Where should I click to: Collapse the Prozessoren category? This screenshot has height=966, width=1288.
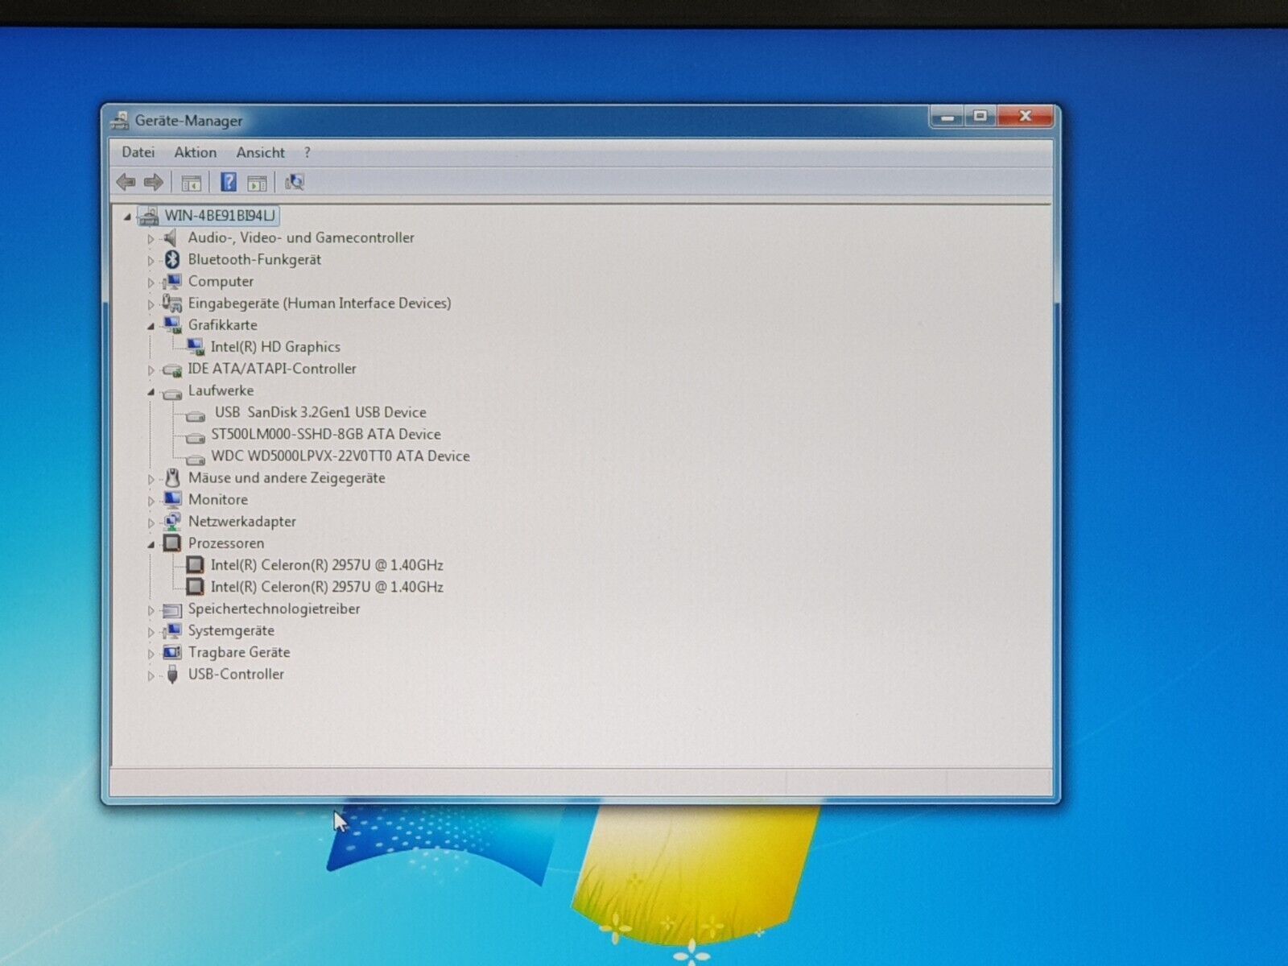tap(151, 544)
